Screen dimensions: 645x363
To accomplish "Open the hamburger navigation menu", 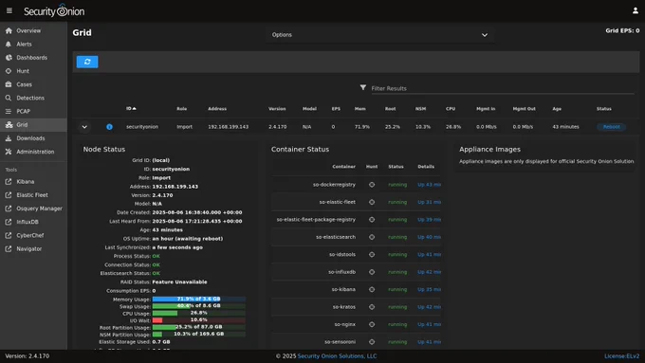I will (x=9, y=10).
